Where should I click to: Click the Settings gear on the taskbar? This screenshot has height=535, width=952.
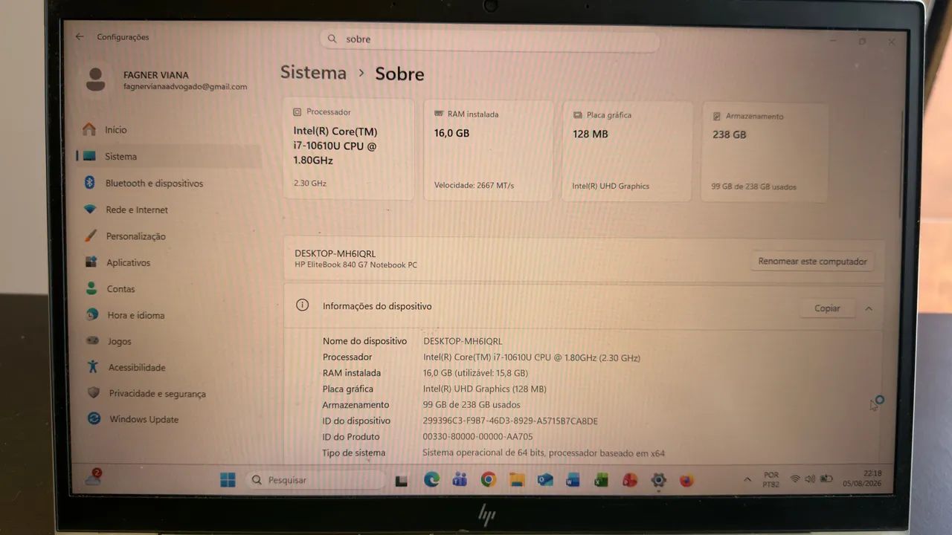658,480
